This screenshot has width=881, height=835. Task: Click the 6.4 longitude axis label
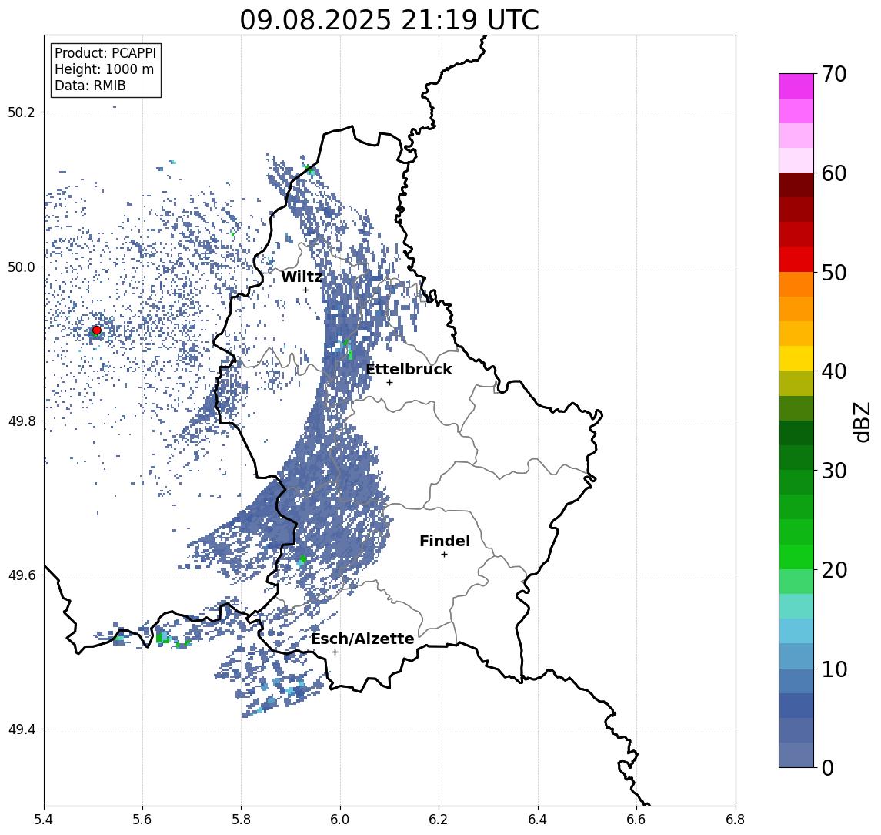pyautogui.click(x=538, y=820)
